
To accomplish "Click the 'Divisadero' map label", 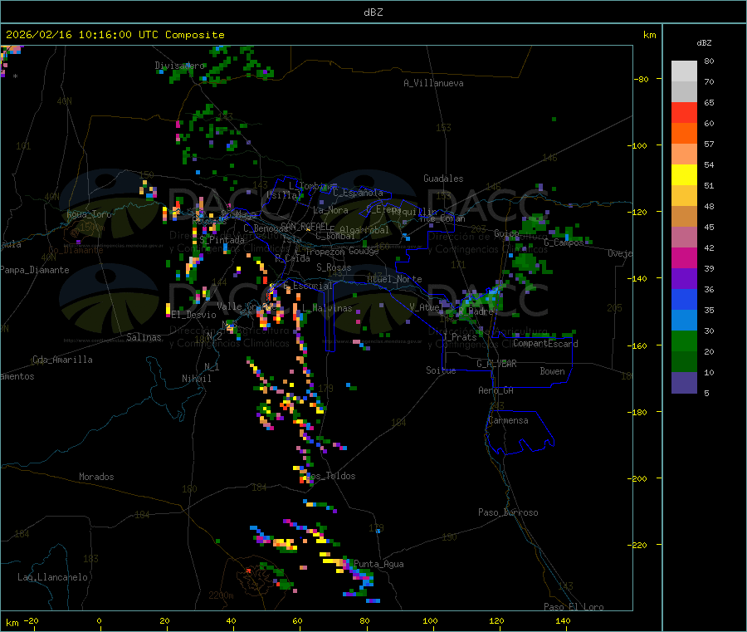I will 179,66.
